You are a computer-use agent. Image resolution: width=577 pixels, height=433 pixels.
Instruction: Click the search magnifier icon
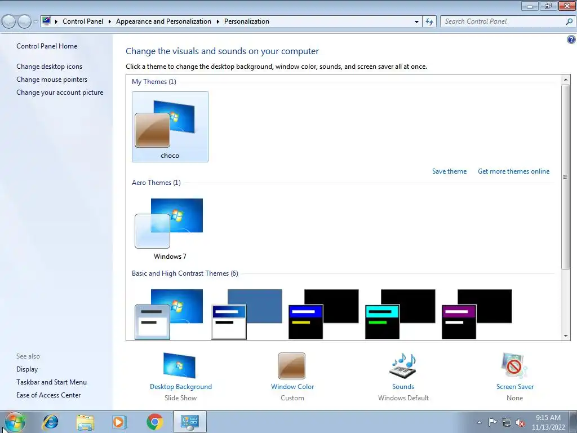[569, 22]
